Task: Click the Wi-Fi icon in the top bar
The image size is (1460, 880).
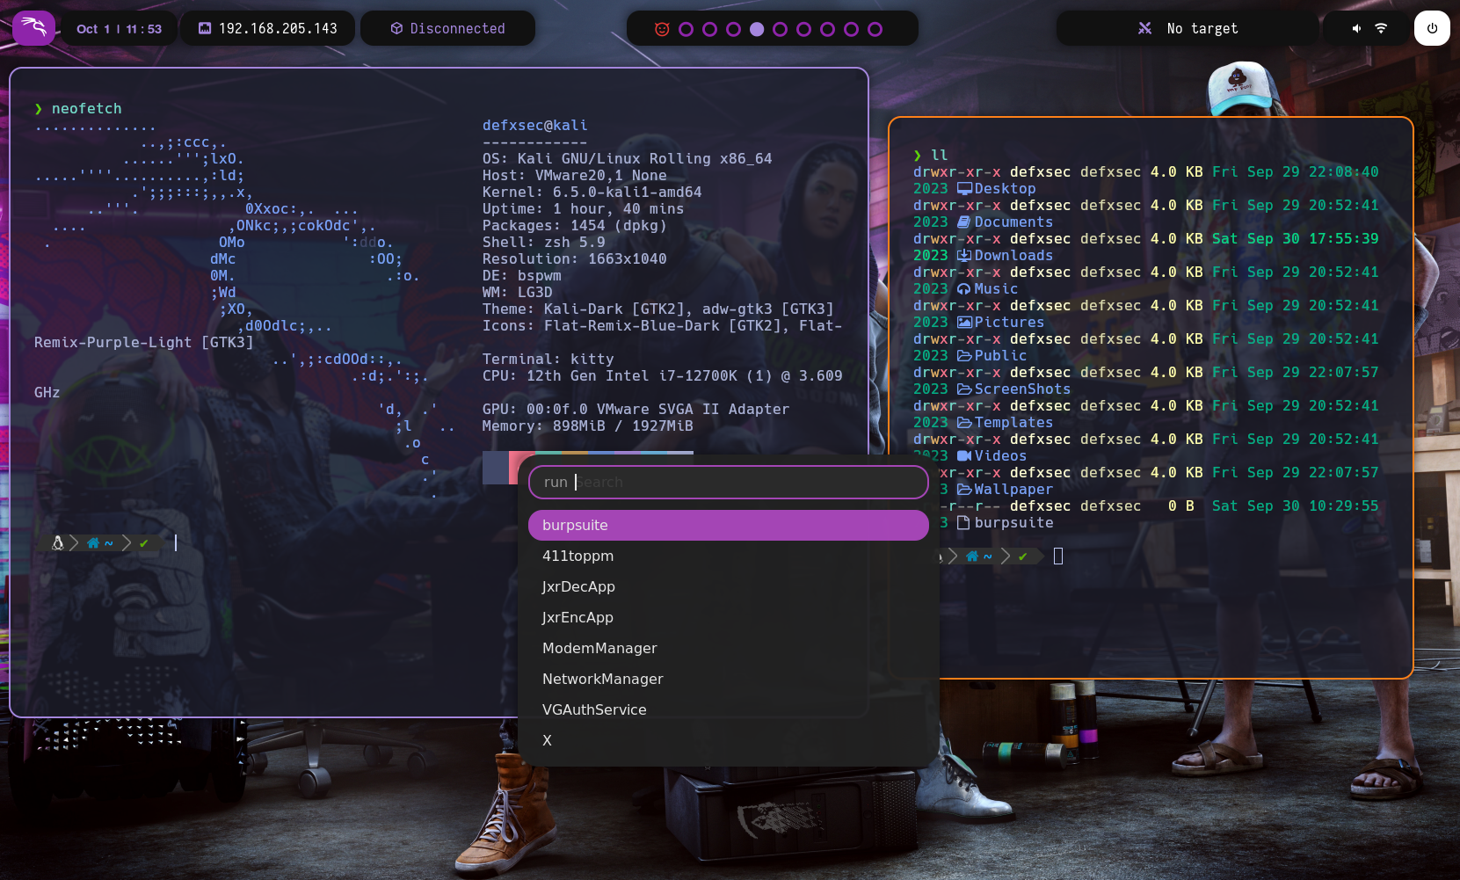Action: click(x=1381, y=28)
